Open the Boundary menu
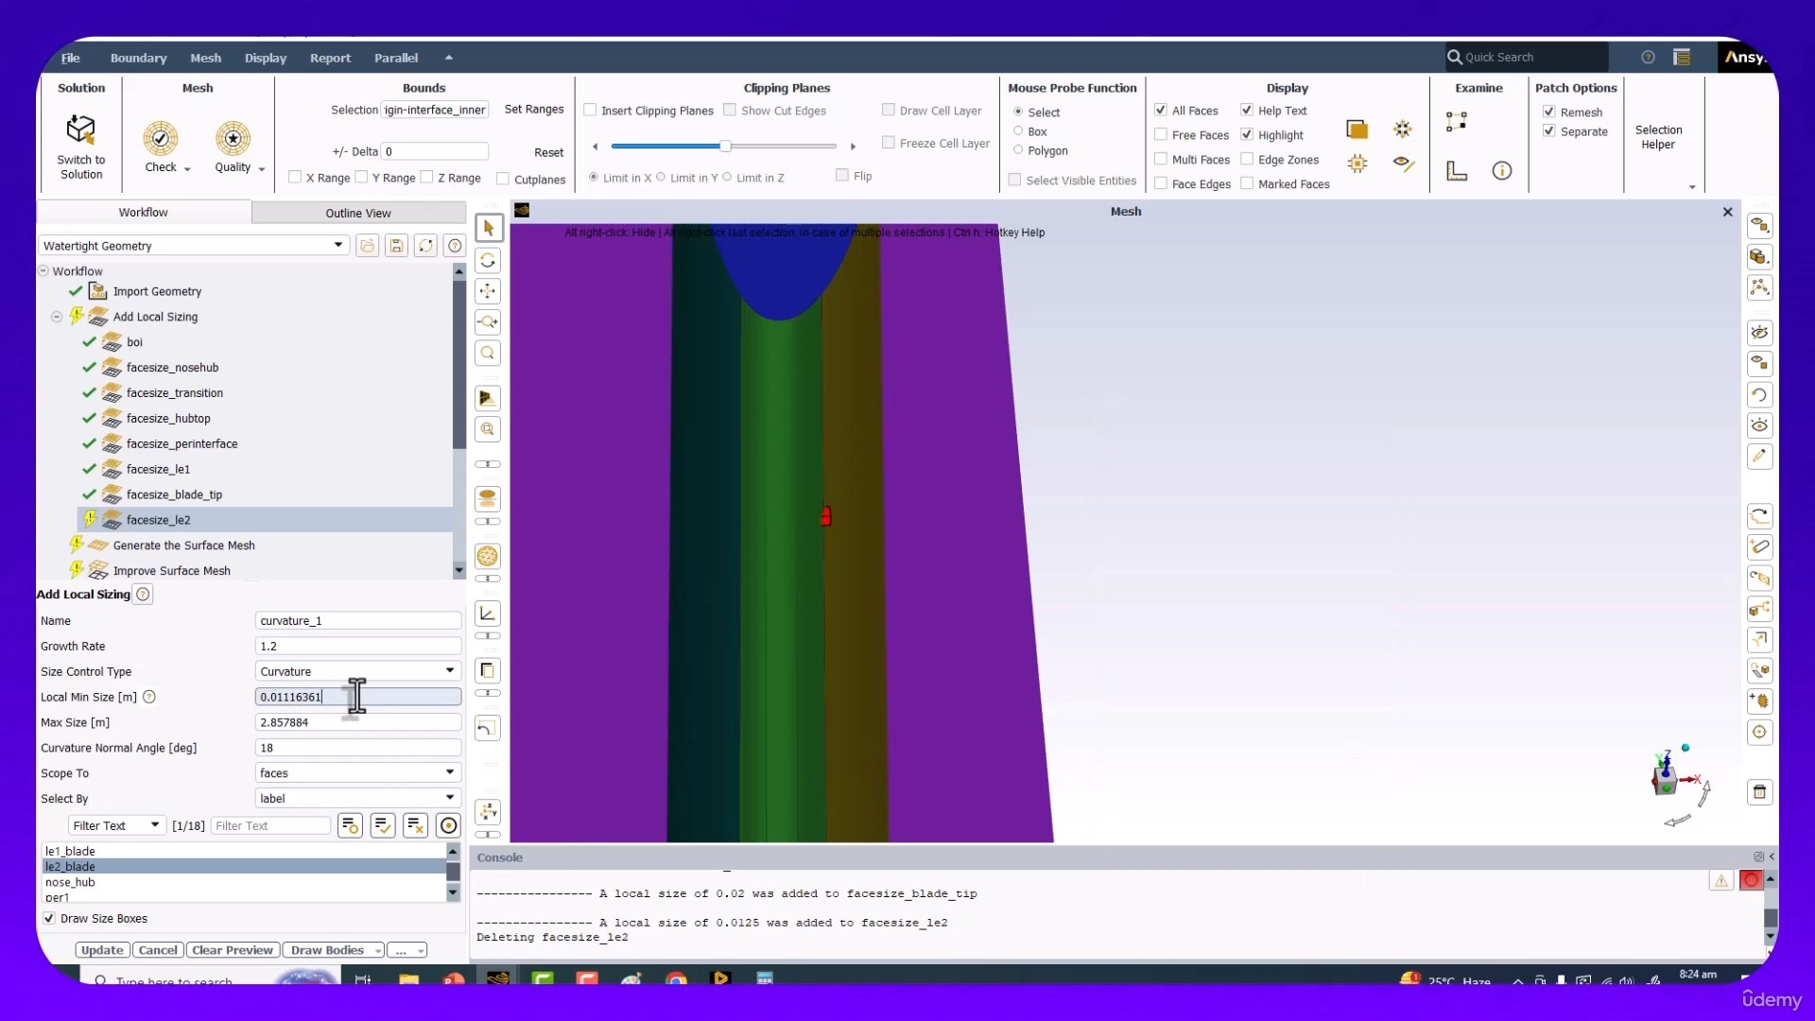 pos(138,58)
